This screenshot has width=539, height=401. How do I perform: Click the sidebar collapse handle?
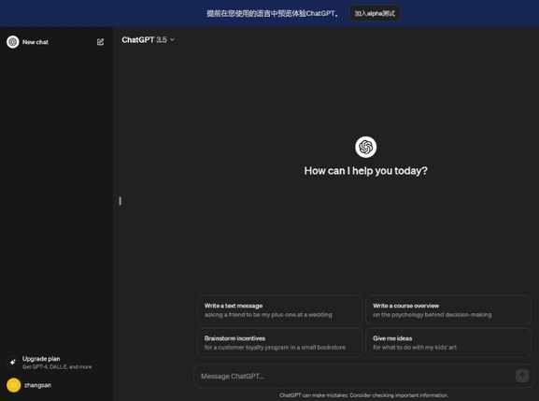coord(120,201)
